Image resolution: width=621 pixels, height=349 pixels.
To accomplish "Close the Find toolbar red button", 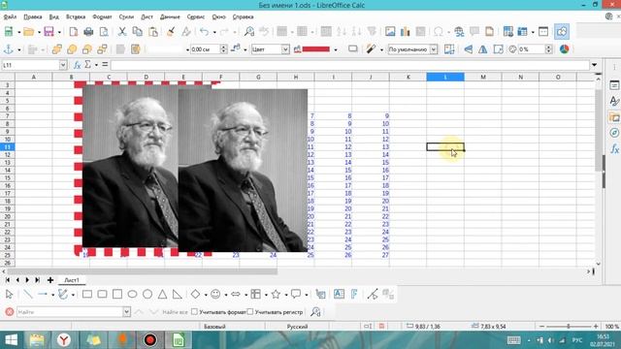I will coord(10,312).
